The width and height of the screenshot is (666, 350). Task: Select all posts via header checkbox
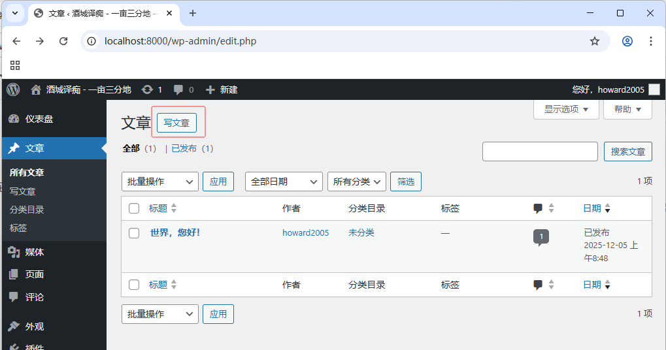pos(134,208)
